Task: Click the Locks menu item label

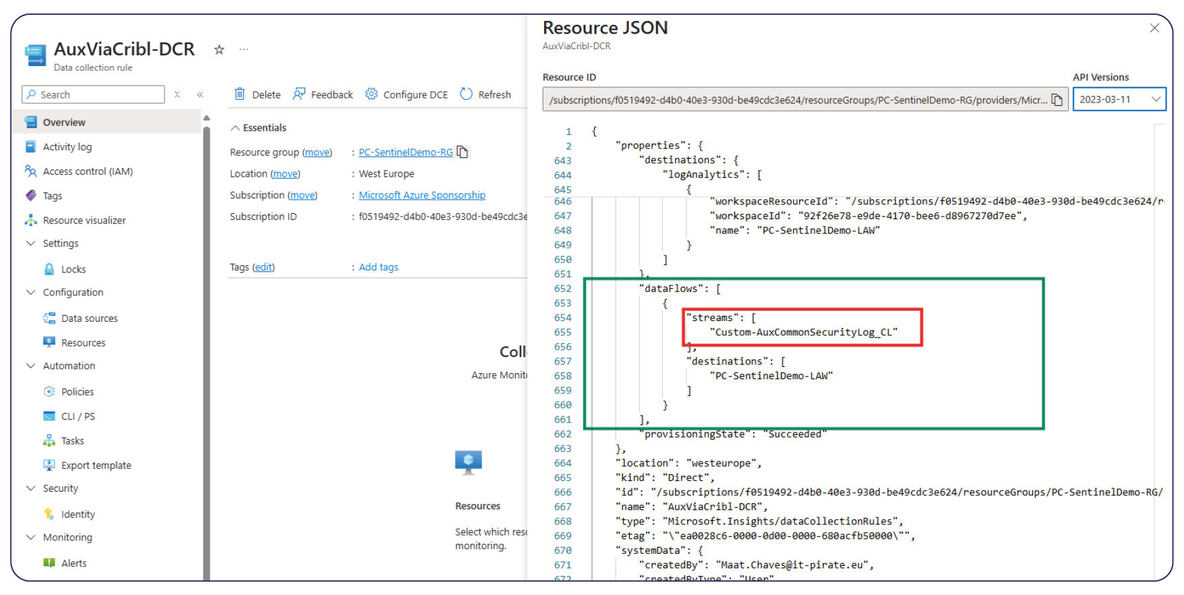Action: coord(74,269)
